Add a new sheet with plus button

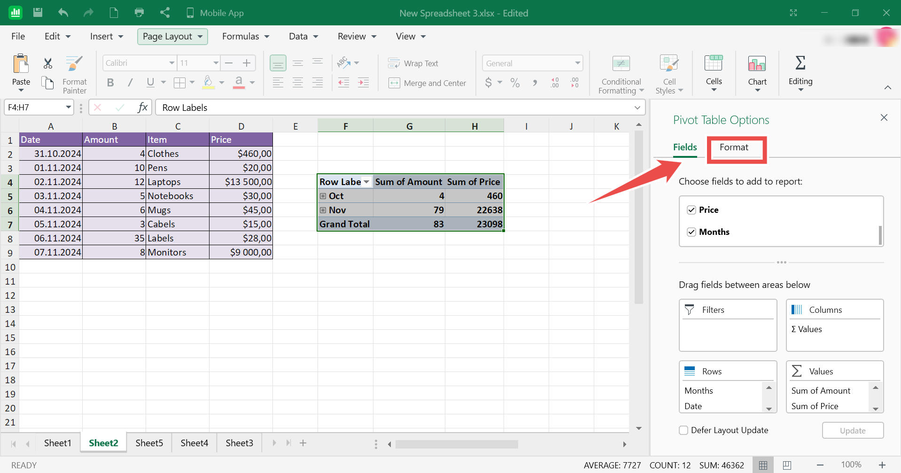303,443
